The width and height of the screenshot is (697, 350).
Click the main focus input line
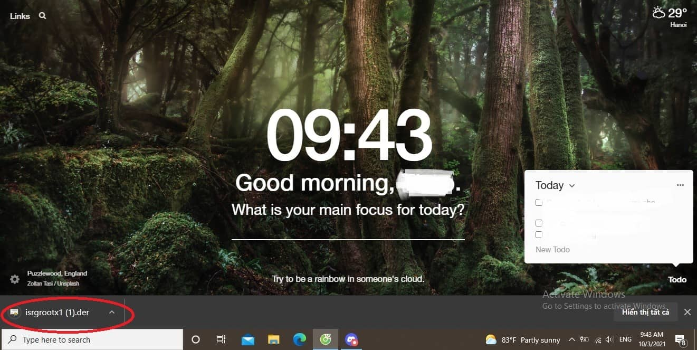(348, 231)
